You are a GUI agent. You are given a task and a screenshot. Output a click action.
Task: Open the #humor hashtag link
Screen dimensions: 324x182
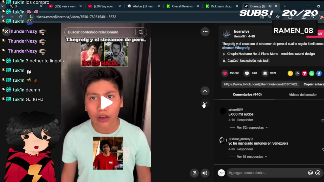(x=228, y=48)
